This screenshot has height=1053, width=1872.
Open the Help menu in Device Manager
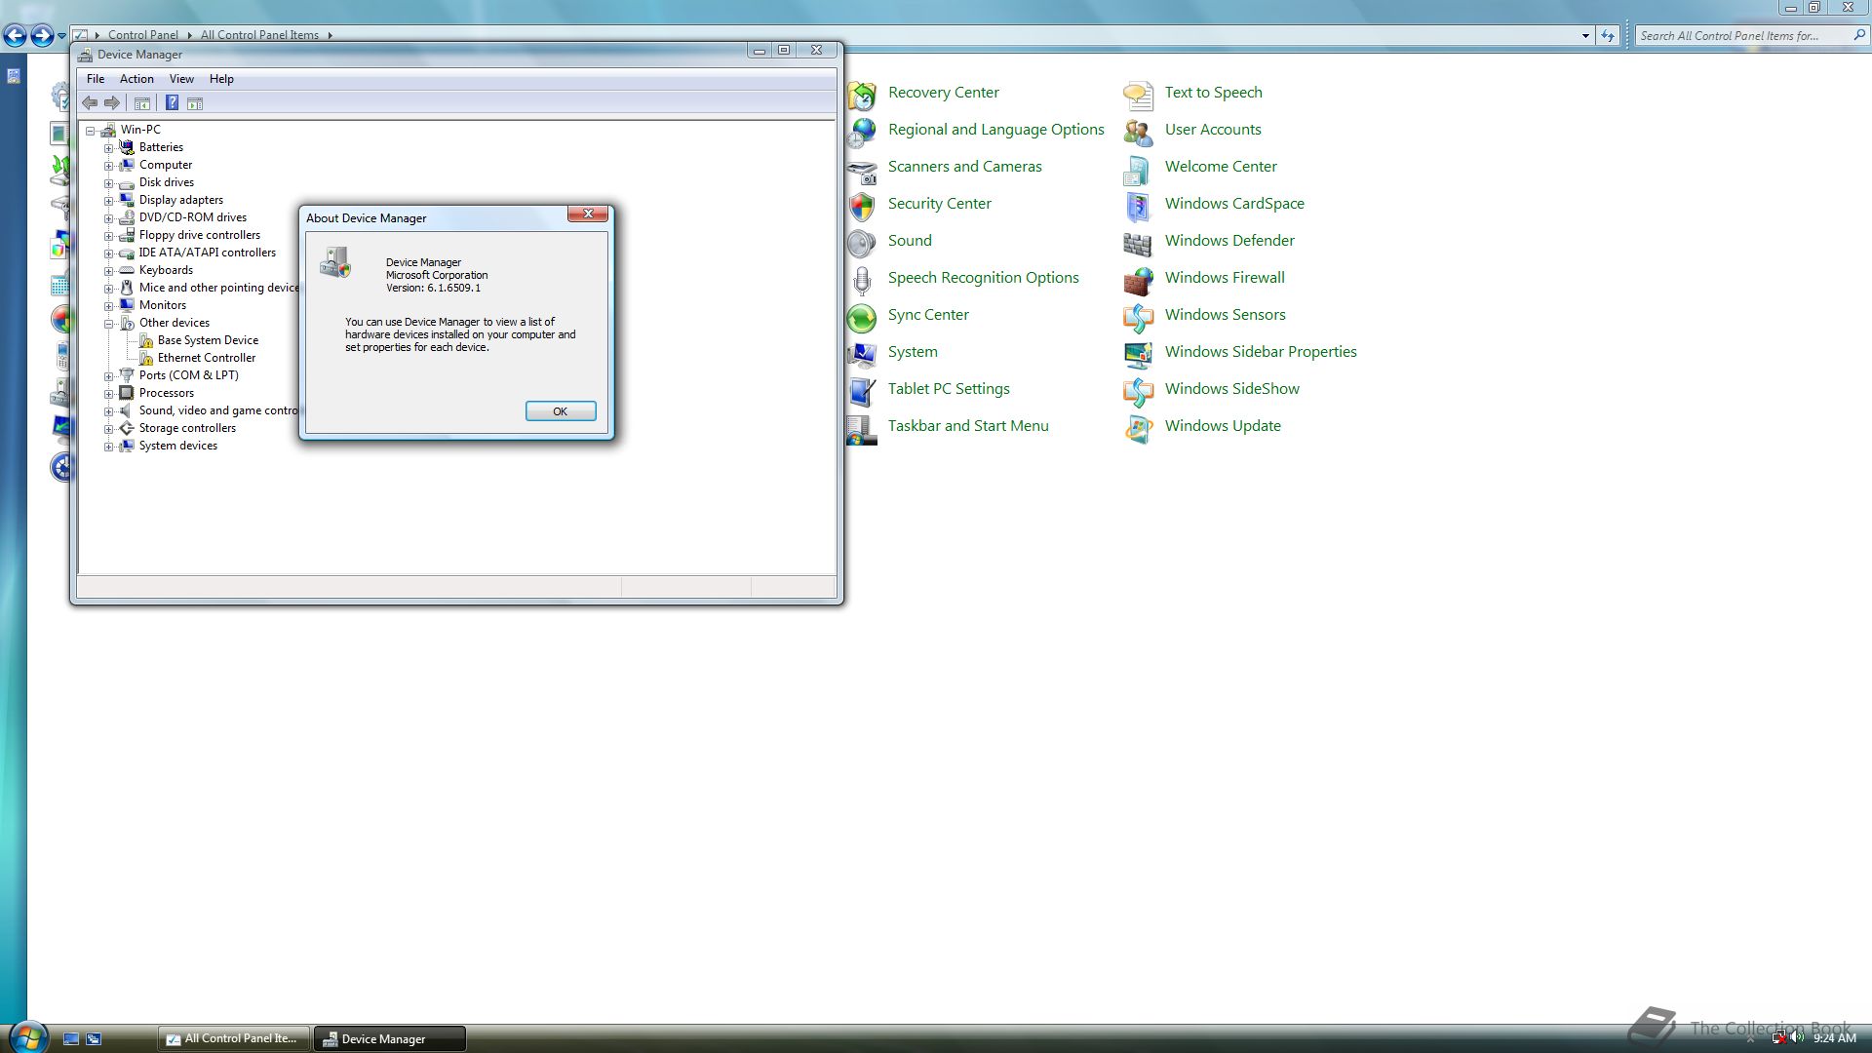pos(221,79)
